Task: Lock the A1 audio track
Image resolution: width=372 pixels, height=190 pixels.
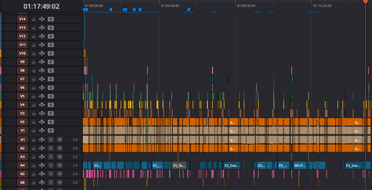Action: point(34,140)
